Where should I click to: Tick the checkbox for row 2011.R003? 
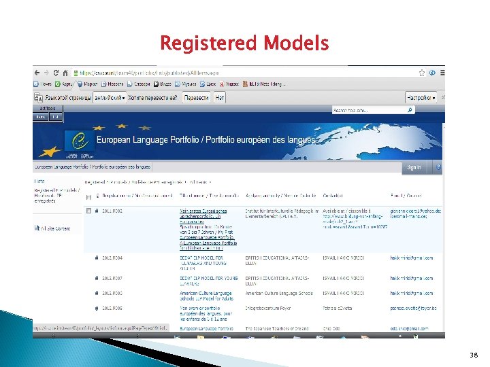coord(88,211)
